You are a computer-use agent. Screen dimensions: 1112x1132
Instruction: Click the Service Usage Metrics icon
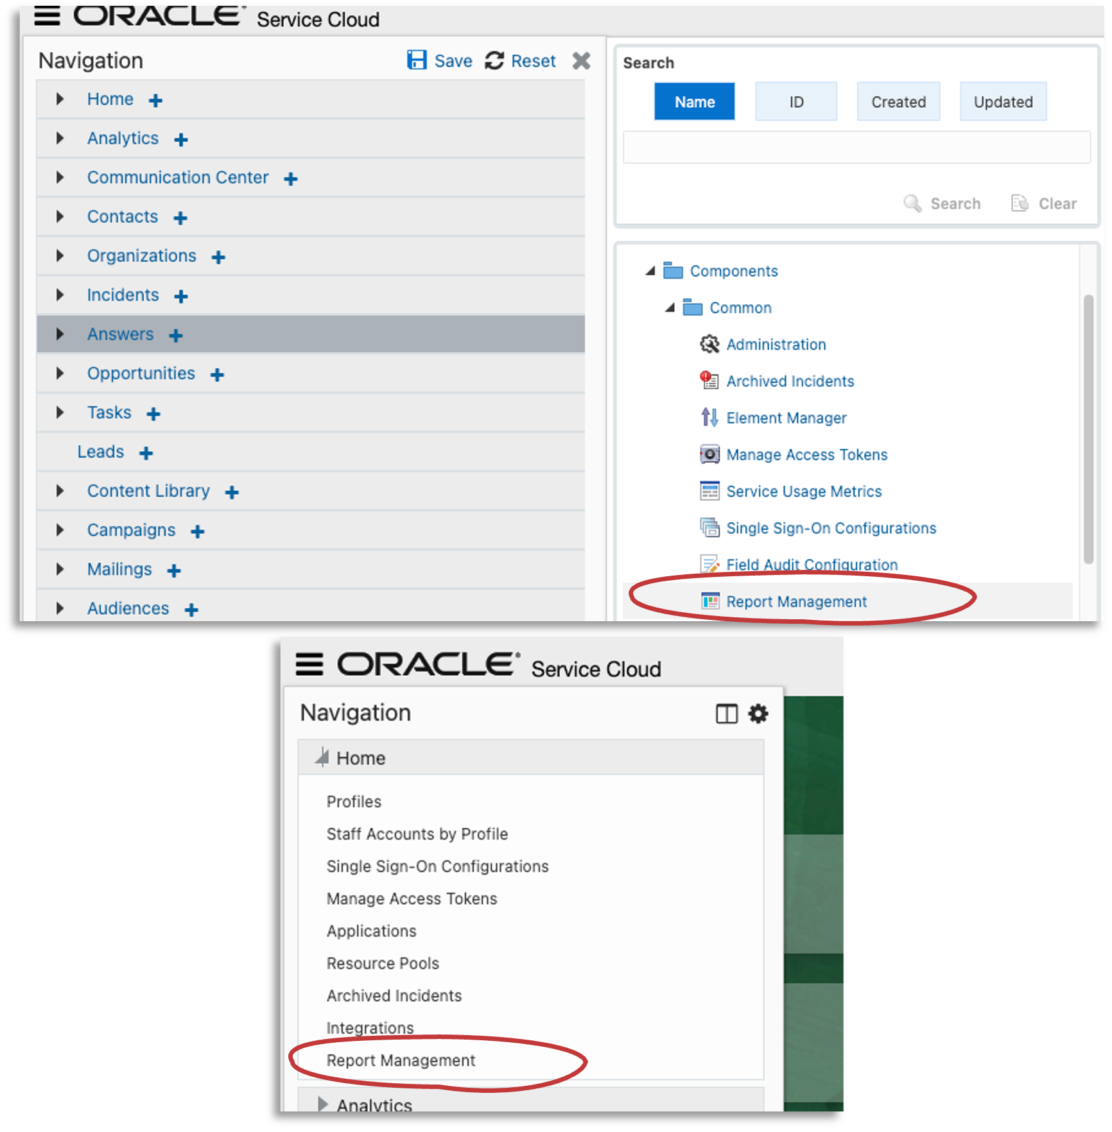click(x=709, y=491)
